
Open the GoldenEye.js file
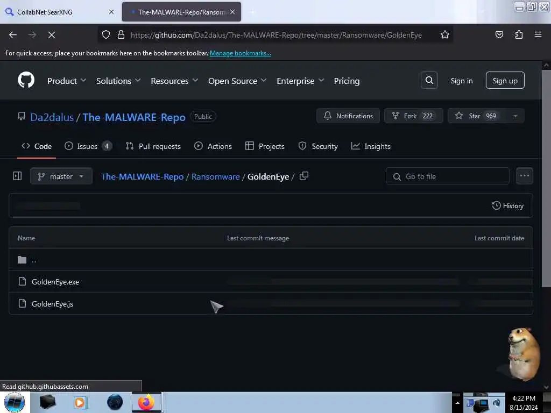click(x=52, y=304)
